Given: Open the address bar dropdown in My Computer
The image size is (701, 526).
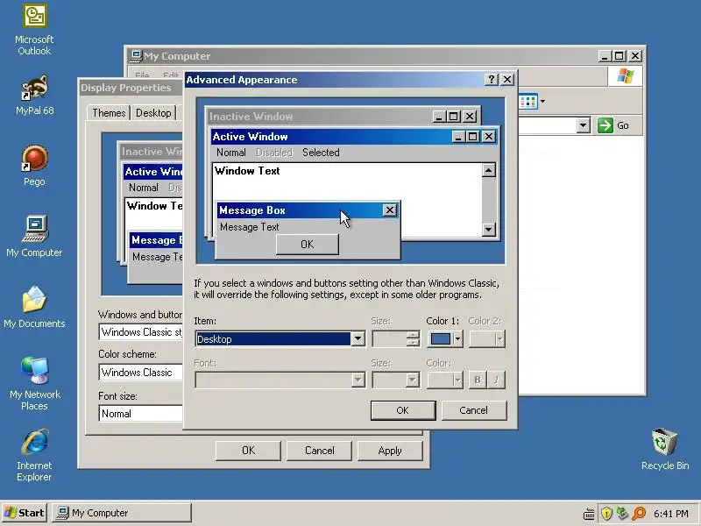Looking at the screenshot, I should (583, 125).
